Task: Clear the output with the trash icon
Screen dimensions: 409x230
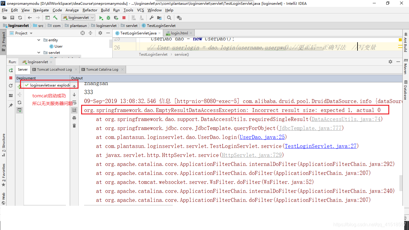Action: pos(74,125)
